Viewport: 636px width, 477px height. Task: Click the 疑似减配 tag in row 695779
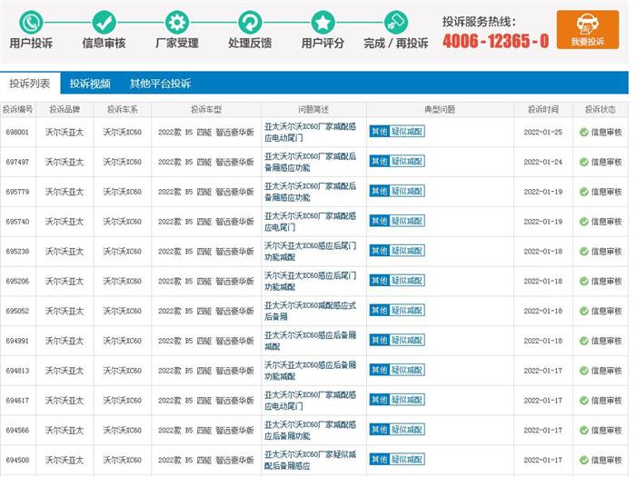pos(407,191)
